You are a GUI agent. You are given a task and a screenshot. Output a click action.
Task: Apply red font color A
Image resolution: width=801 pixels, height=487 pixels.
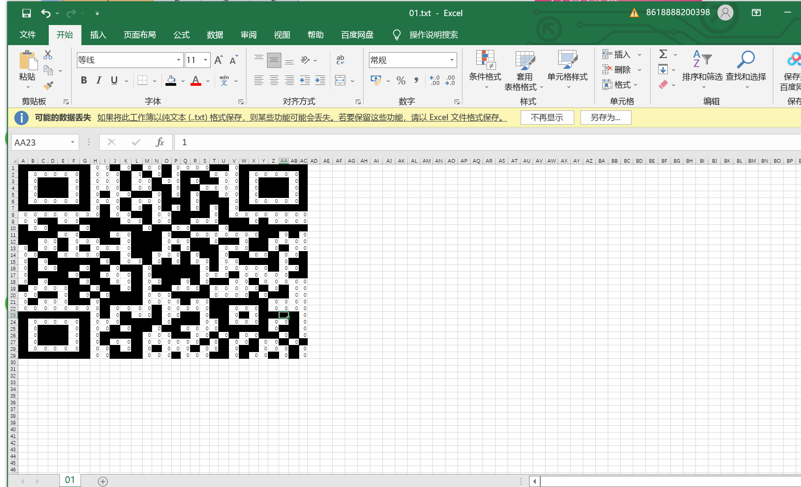[196, 80]
